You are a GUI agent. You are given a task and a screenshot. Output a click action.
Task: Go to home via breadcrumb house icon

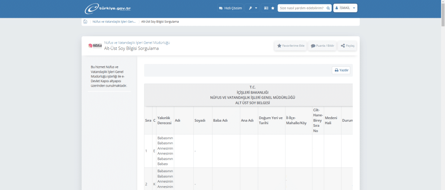pos(86,21)
